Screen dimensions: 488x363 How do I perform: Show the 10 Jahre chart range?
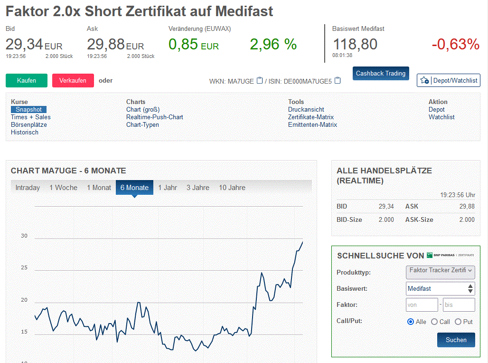click(232, 188)
